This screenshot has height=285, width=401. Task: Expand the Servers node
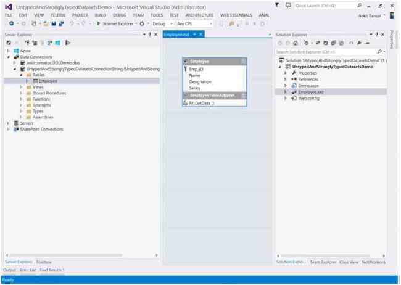point(8,123)
